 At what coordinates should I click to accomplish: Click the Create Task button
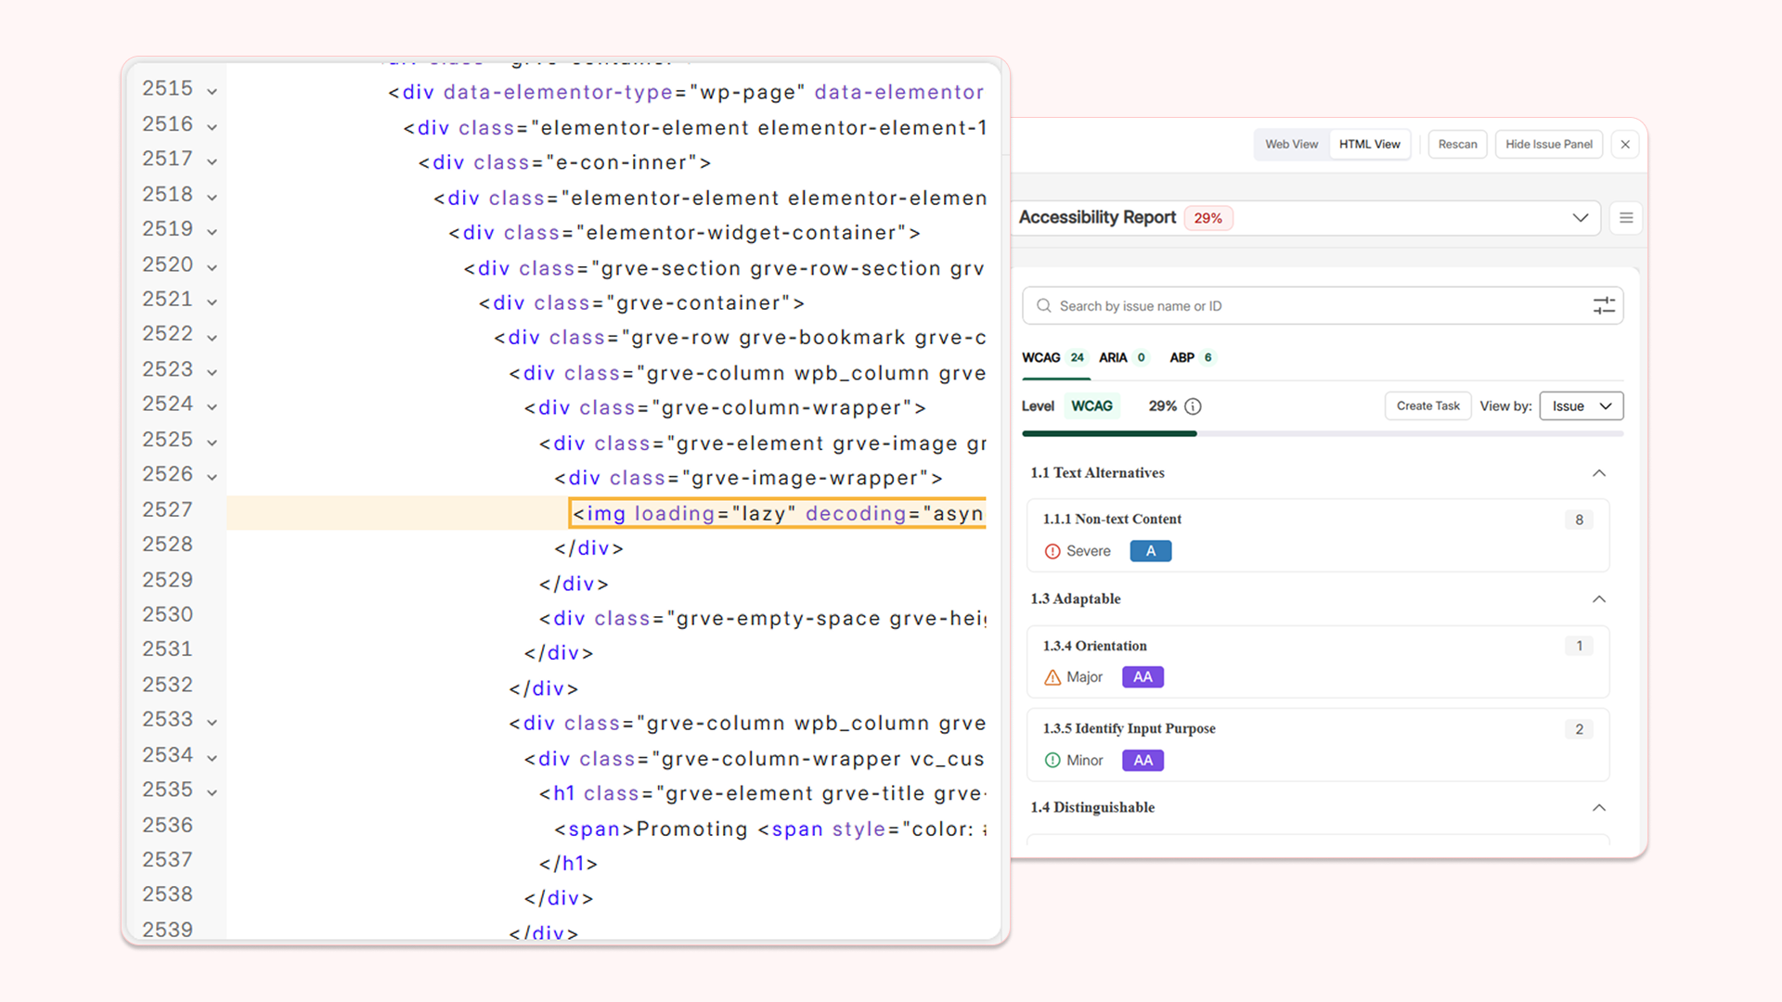pyautogui.click(x=1427, y=406)
